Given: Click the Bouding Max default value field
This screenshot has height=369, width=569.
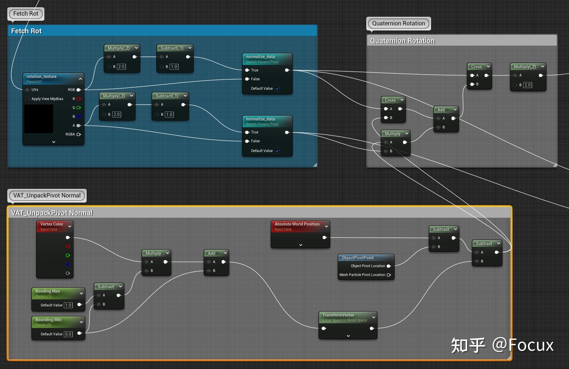Looking at the screenshot, I should (x=68, y=305).
